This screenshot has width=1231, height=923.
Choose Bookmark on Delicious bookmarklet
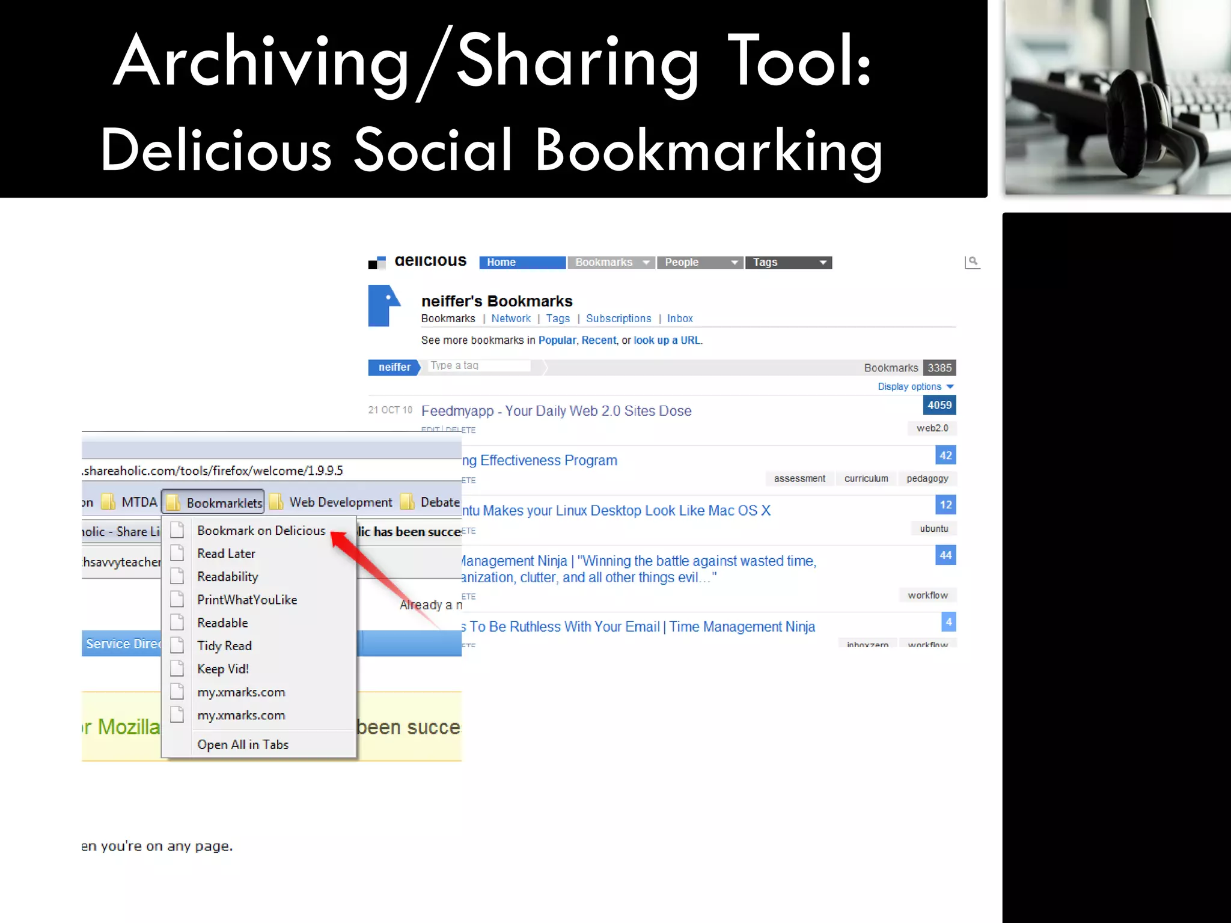pyautogui.click(x=261, y=531)
